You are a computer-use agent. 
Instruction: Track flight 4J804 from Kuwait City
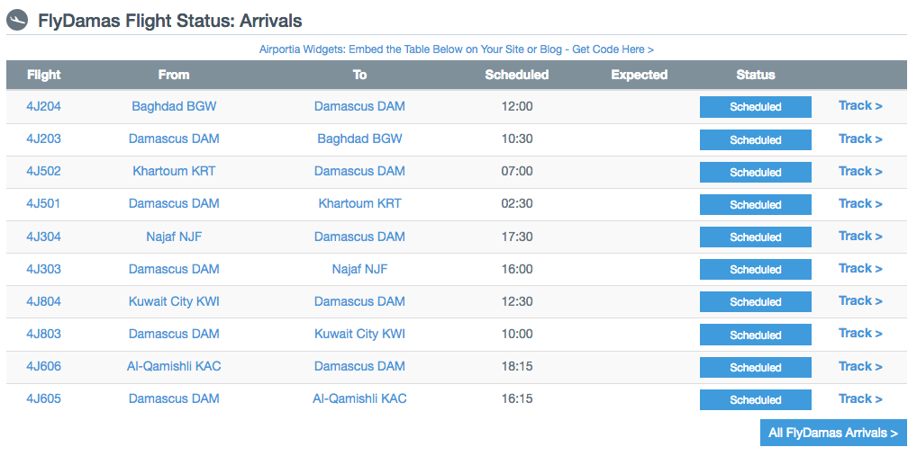pos(860,301)
